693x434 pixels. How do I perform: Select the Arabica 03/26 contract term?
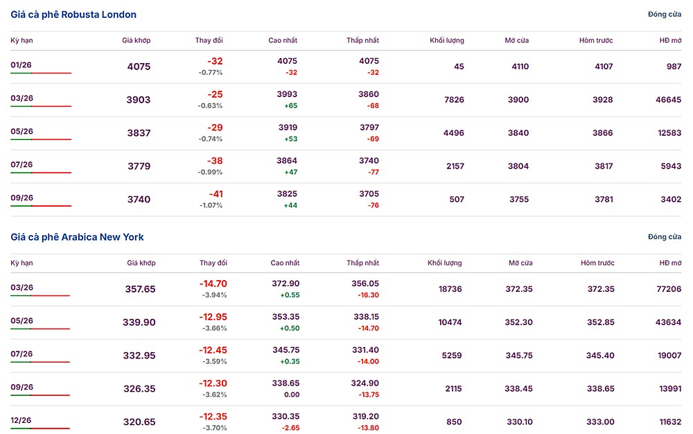point(21,288)
